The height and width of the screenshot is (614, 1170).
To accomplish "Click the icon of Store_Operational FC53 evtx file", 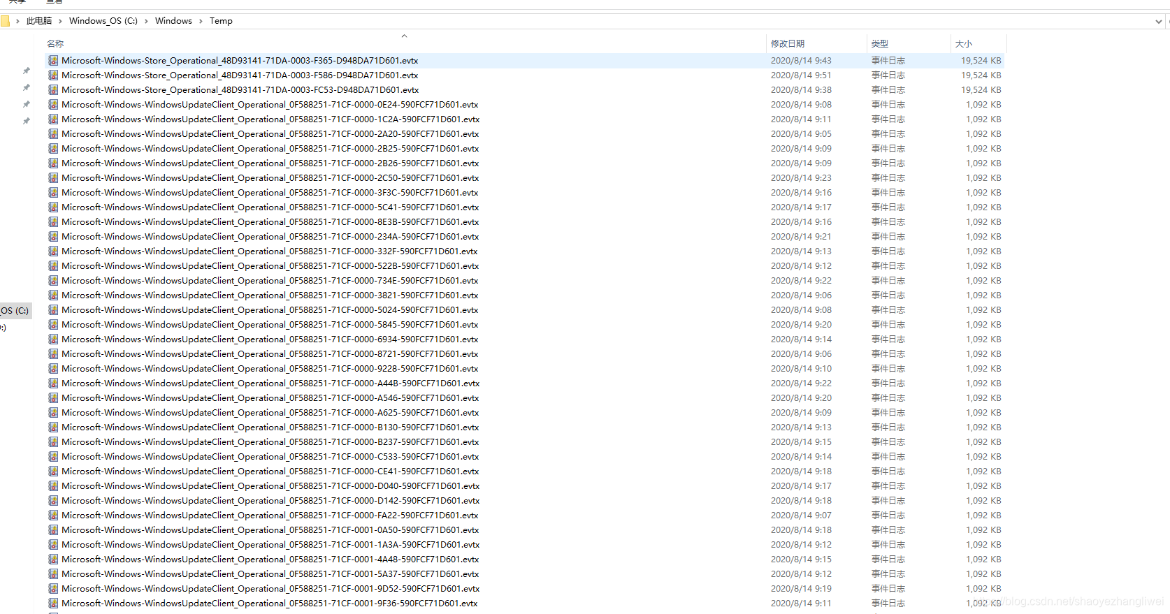I will (x=53, y=90).
